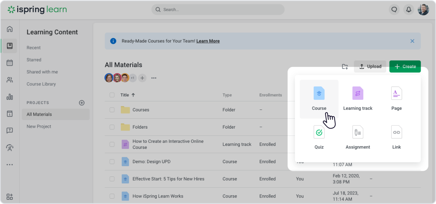This screenshot has height=204, width=436.
Task: Open the apps grid icon at sidebar bottom
Action: tap(10, 197)
